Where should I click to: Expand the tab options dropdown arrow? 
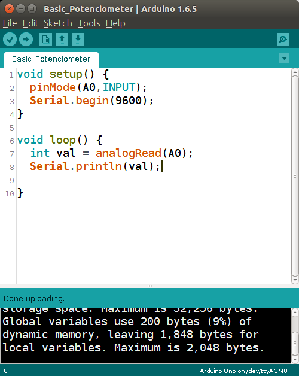pos(285,58)
